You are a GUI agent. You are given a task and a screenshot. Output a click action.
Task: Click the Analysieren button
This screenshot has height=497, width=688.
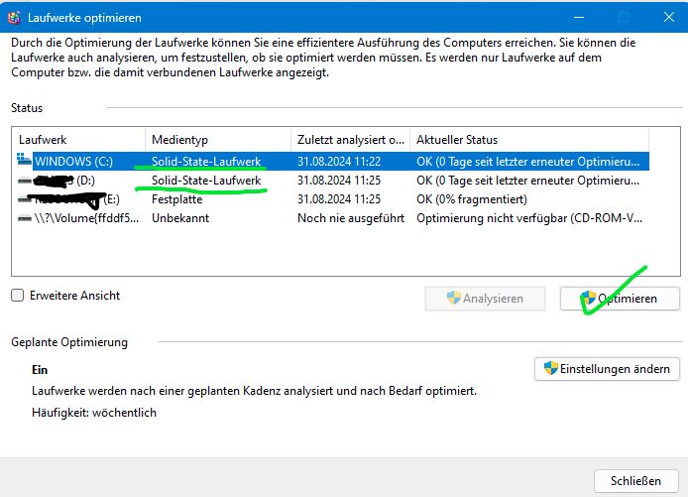[486, 299]
